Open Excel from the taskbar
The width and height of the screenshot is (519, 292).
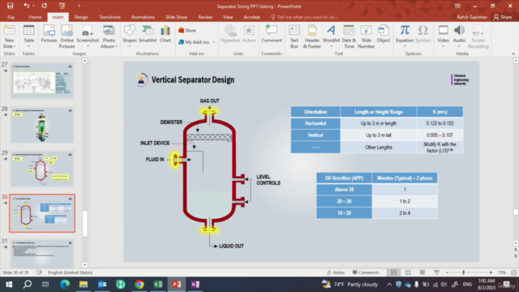tap(158, 284)
